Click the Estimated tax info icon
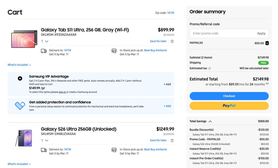 210,68
